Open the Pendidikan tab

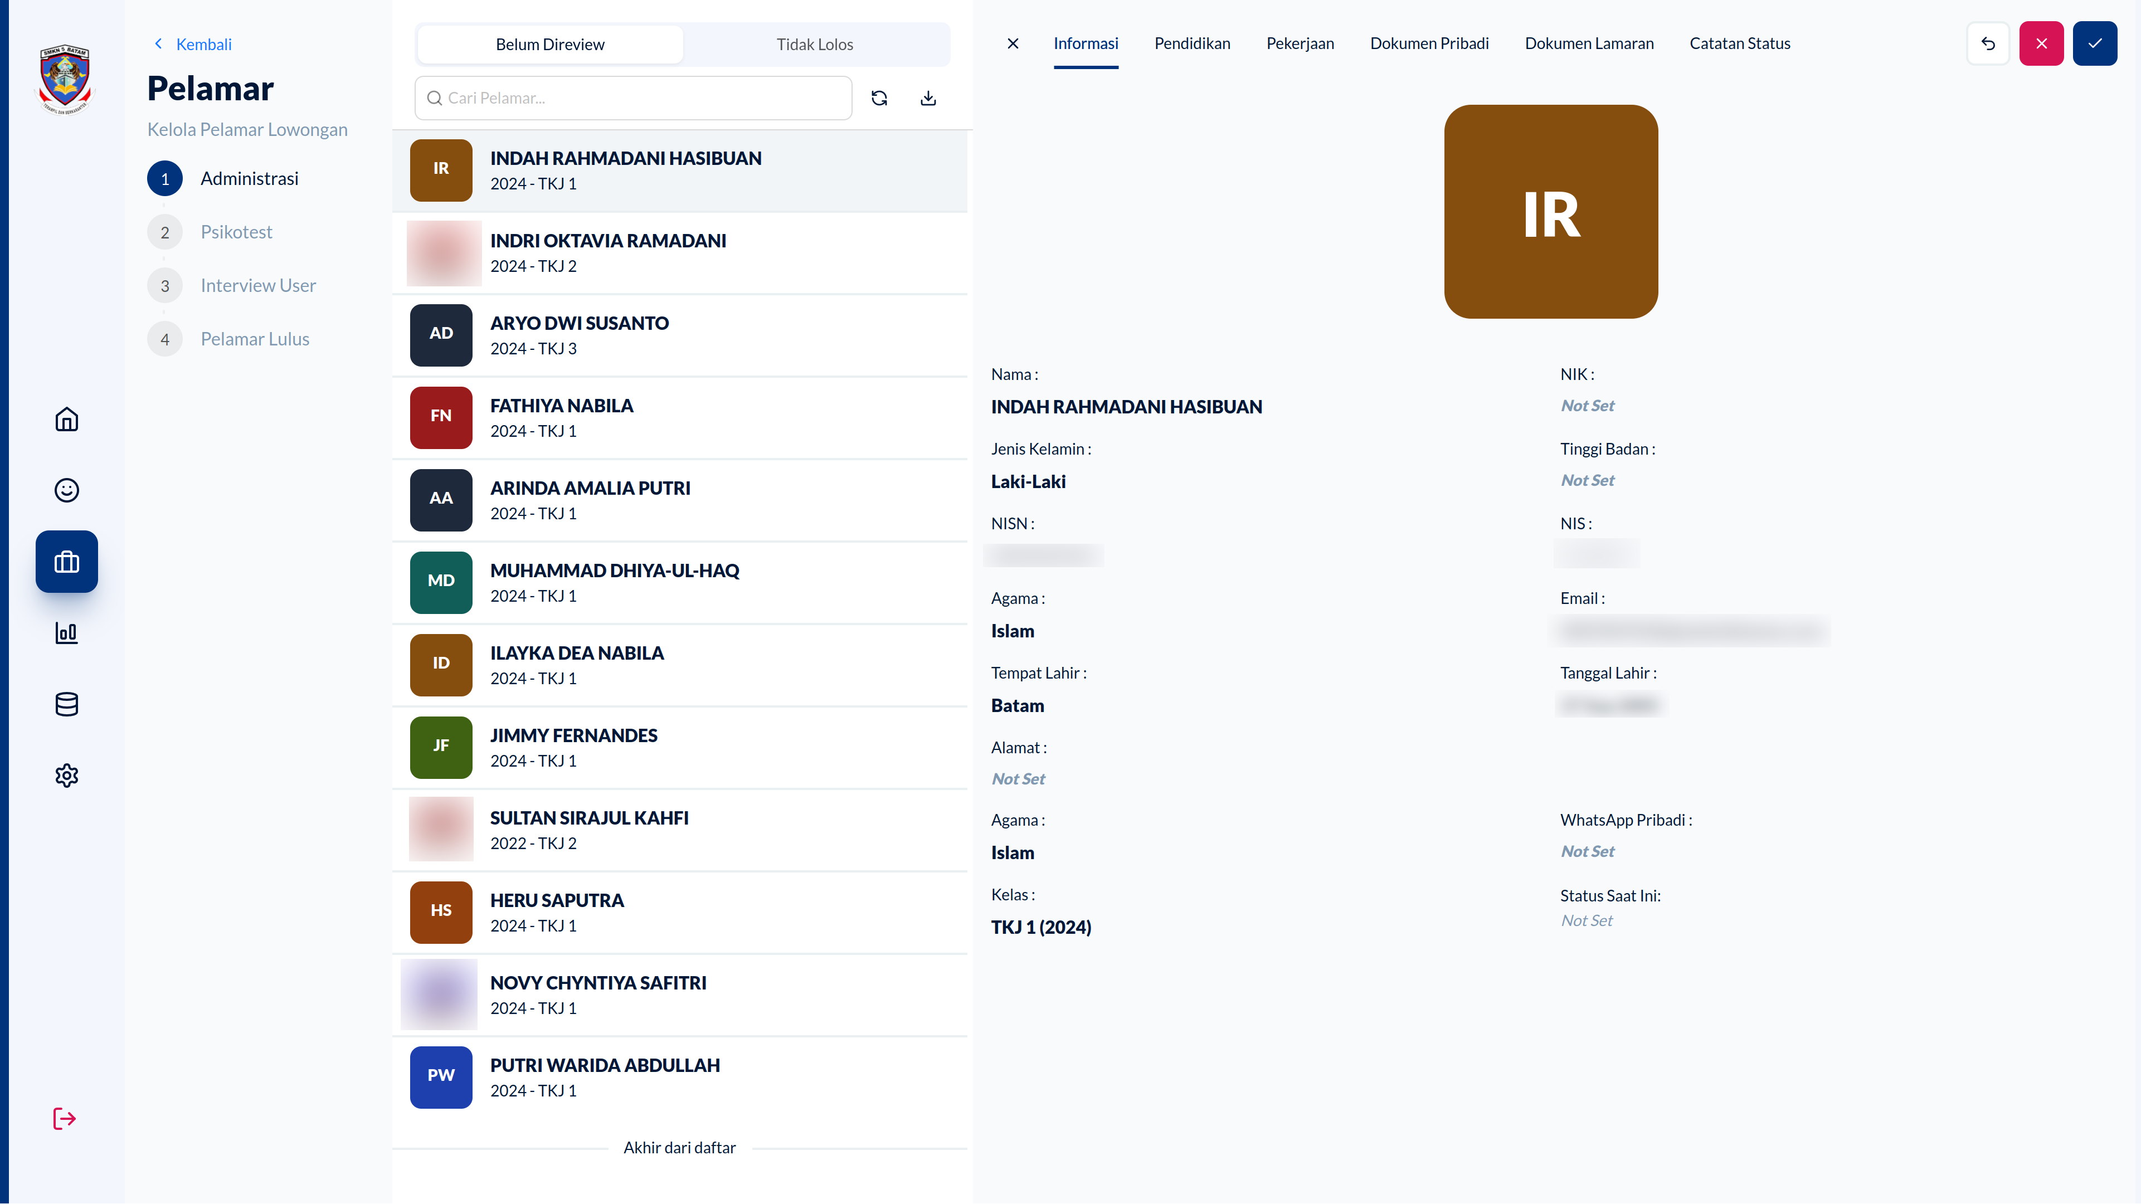[1191, 43]
